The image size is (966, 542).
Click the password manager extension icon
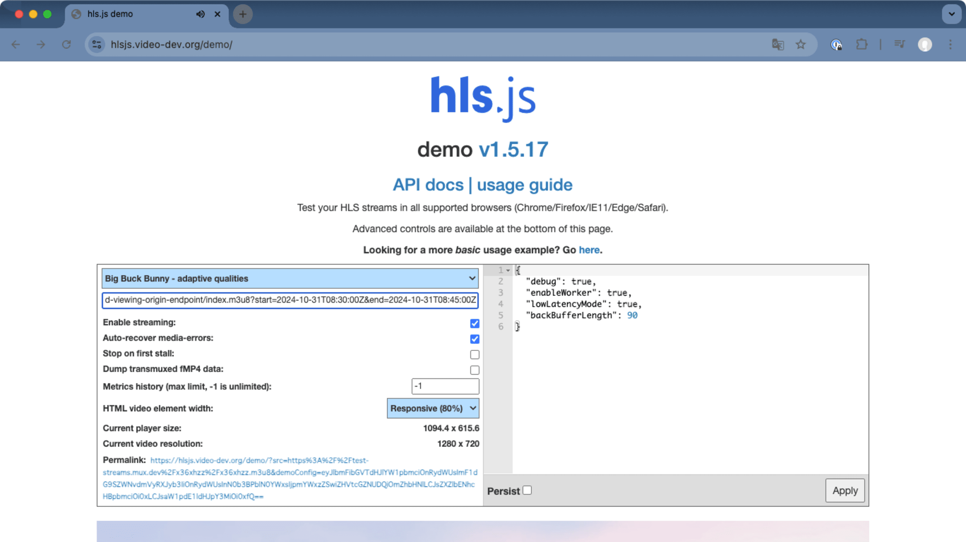click(x=836, y=44)
